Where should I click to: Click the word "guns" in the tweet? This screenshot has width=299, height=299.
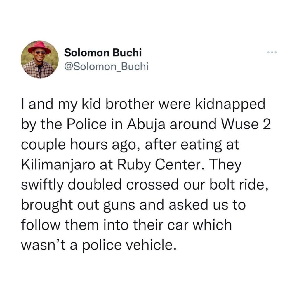(119, 206)
